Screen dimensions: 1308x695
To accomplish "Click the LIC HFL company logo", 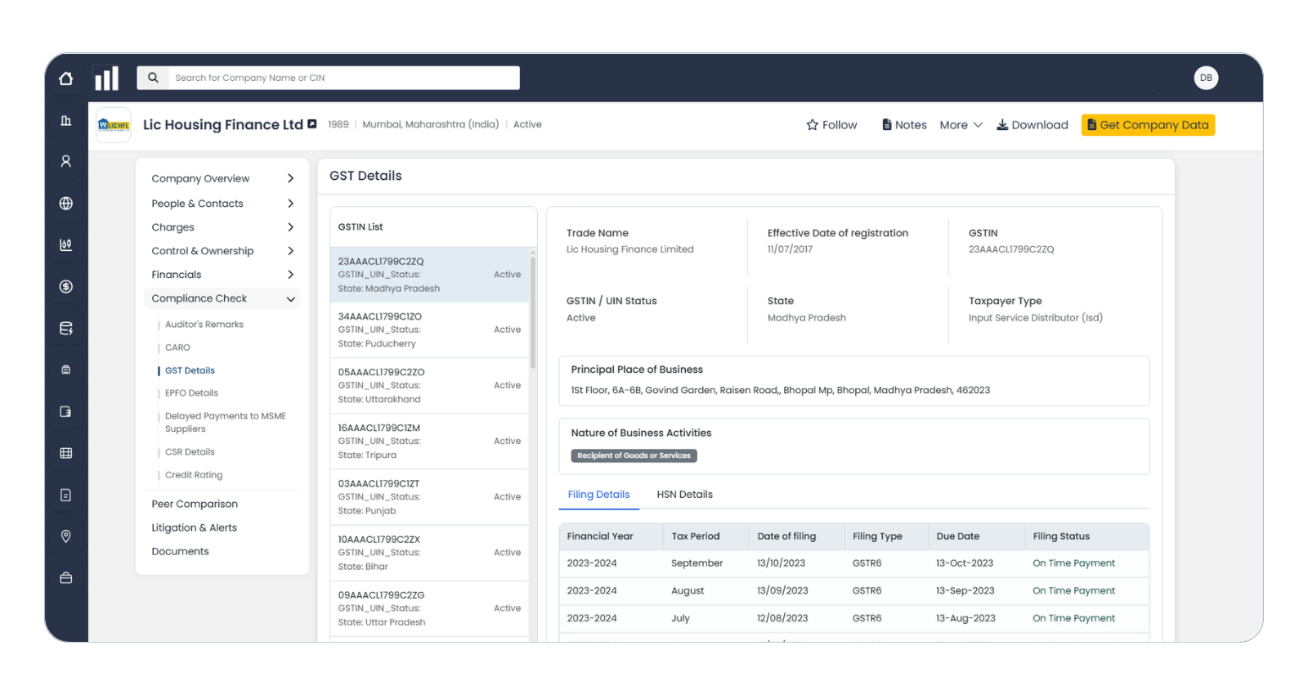I will click(x=114, y=125).
